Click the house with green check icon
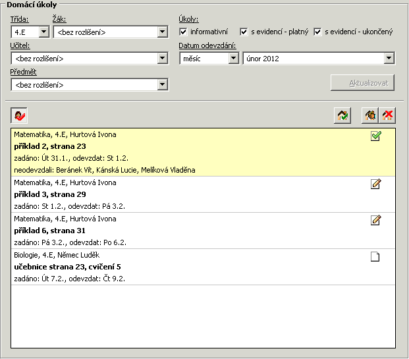 [342, 115]
